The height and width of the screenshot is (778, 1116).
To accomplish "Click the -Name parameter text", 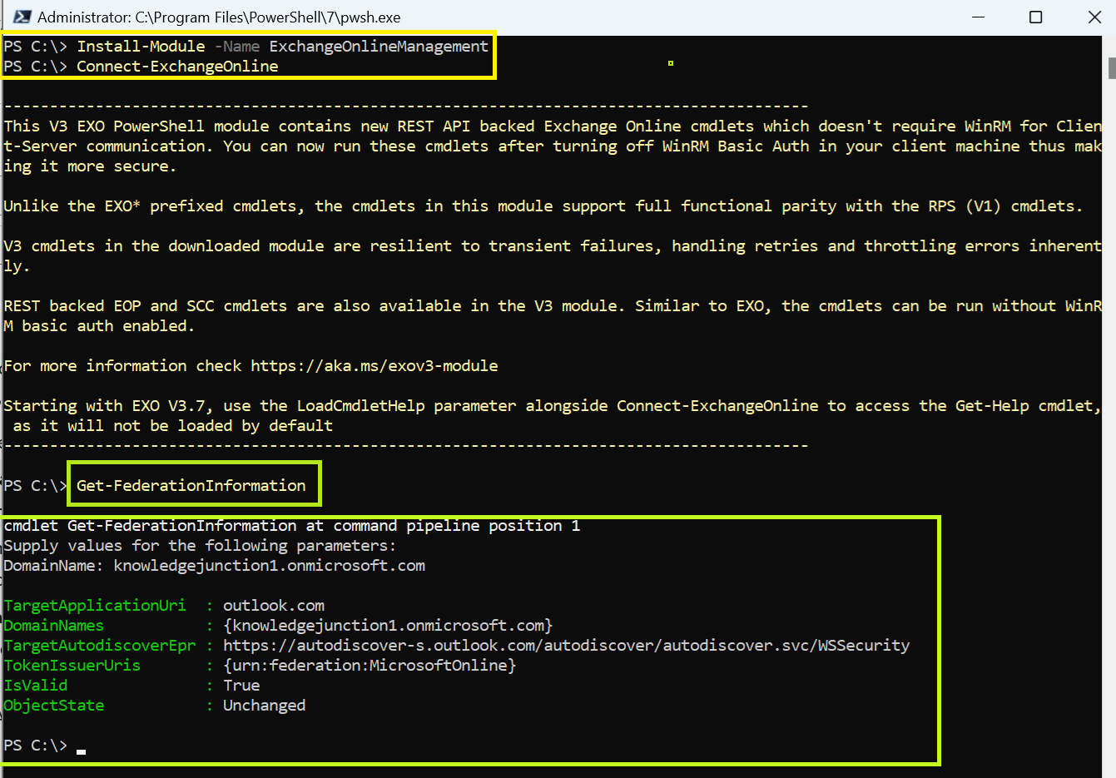I will (x=237, y=47).
